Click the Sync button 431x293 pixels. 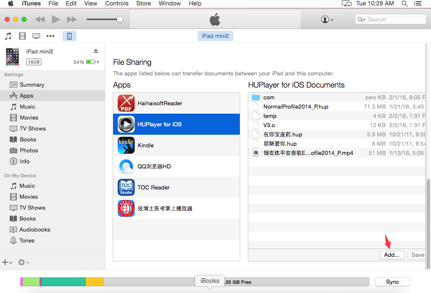[393, 282]
